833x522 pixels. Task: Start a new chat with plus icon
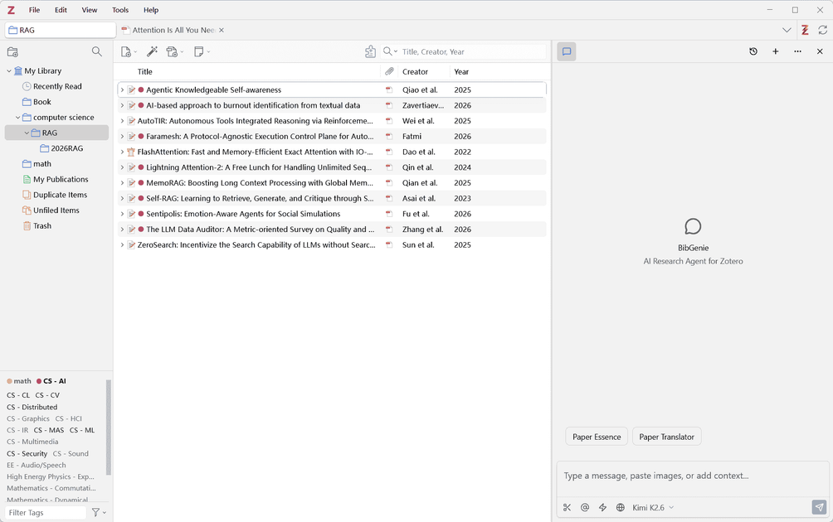(x=776, y=51)
